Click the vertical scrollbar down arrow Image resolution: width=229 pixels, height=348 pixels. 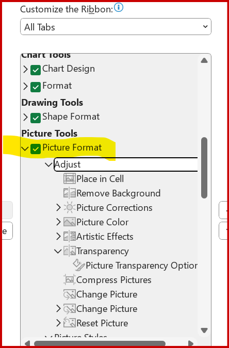coord(204,330)
